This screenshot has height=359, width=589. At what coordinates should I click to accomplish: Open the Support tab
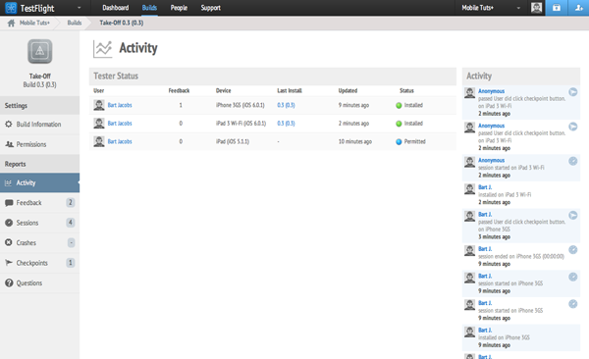210,8
